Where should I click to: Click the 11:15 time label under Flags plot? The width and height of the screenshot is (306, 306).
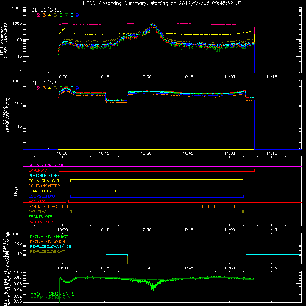pyautogui.click(x=272, y=230)
